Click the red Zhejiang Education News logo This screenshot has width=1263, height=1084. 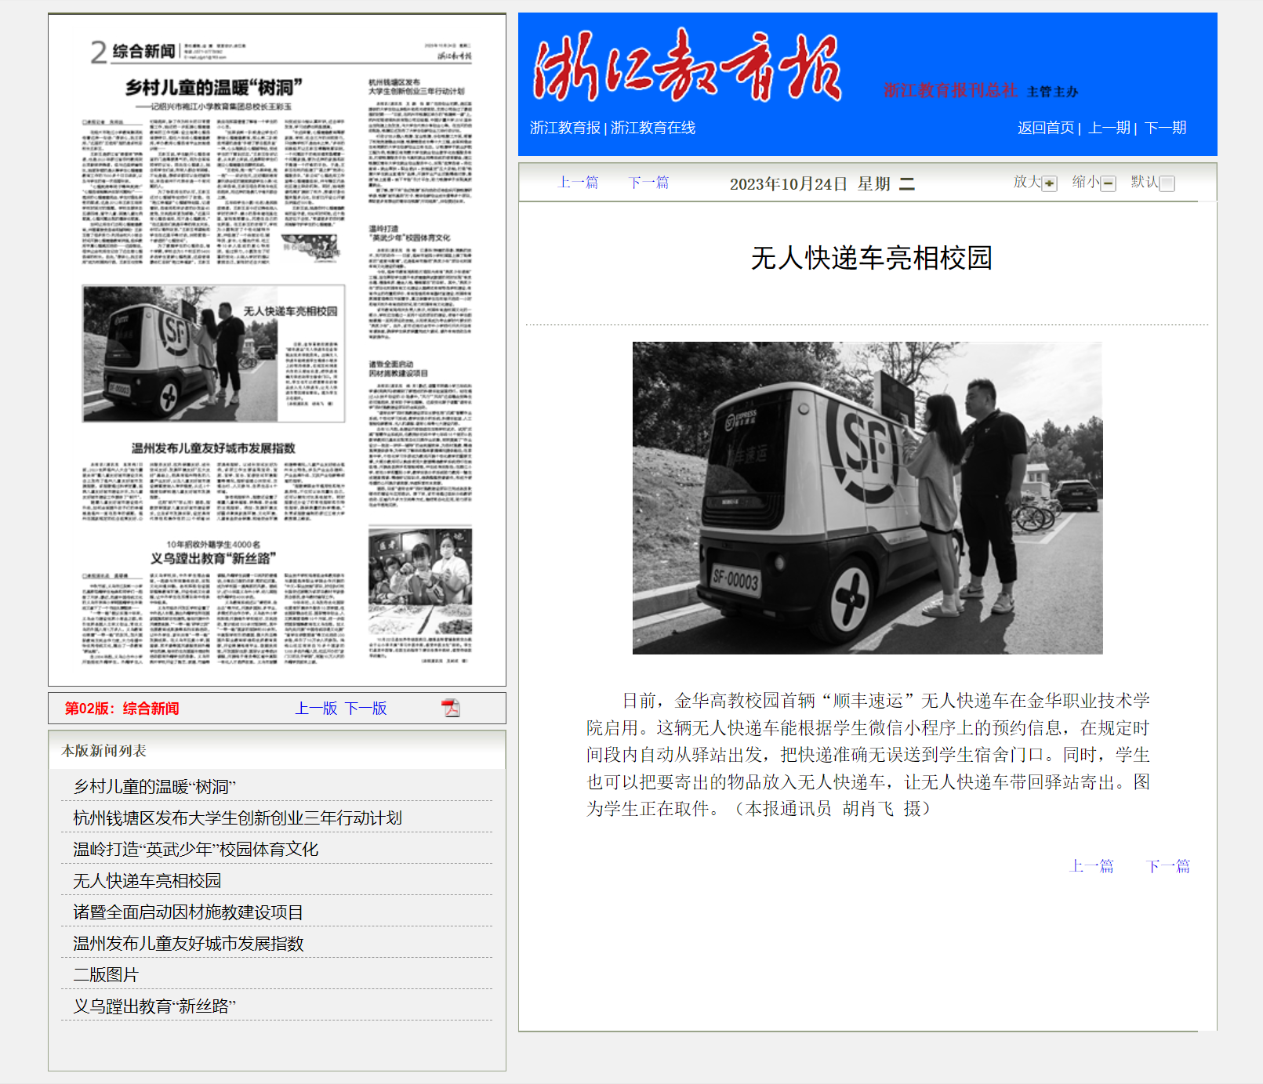pyautogui.click(x=688, y=67)
